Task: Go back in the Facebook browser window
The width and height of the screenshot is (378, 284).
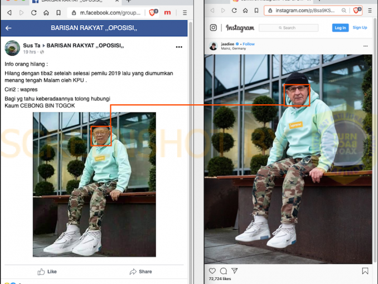Action: click(x=9, y=12)
